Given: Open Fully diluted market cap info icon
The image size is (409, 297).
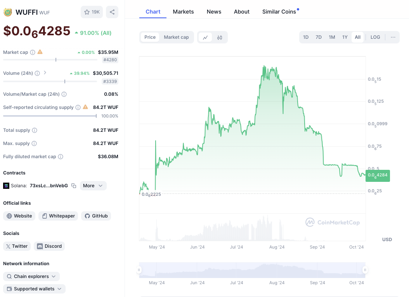Looking at the screenshot, I should (61, 157).
